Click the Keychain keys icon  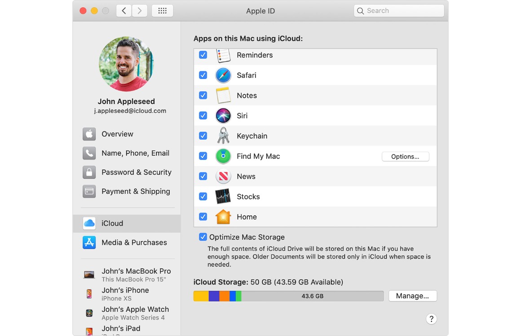pyautogui.click(x=223, y=136)
